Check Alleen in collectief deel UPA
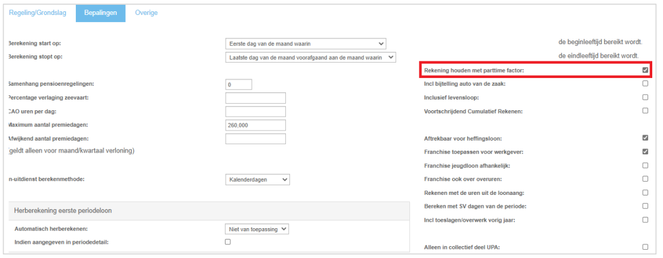Image resolution: width=663 pixels, height=258 pixels. [x=645, y=247]
